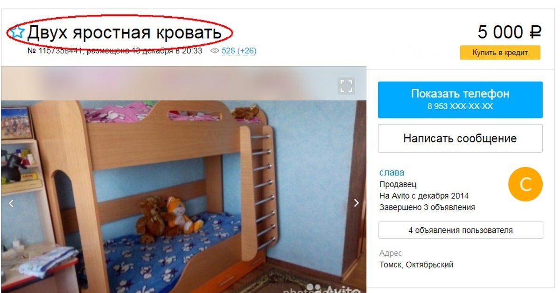Viewport: 560px width, 293px height.
Task: Click the Купить в кредит button
Action: pyautogui.click(x=500, y=52)
